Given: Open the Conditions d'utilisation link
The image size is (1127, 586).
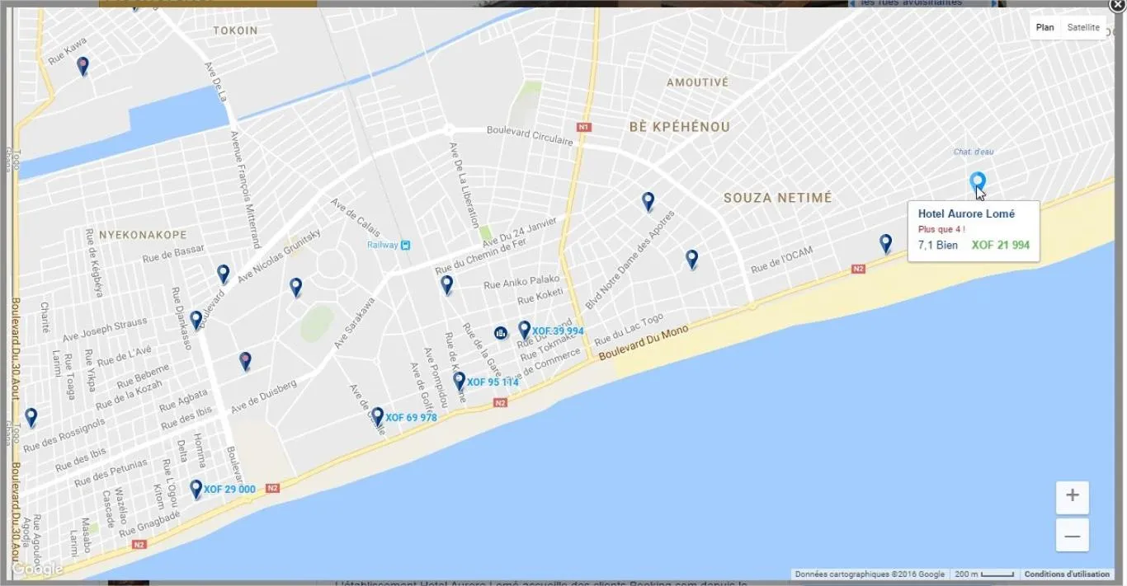Looking at the screenshot, I should click(x=1066, y=574).
